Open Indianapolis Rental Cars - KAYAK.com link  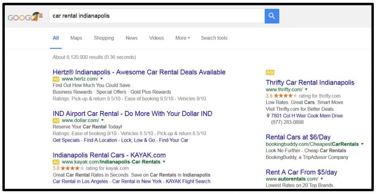pyautogui.click(x=109, y=155)
